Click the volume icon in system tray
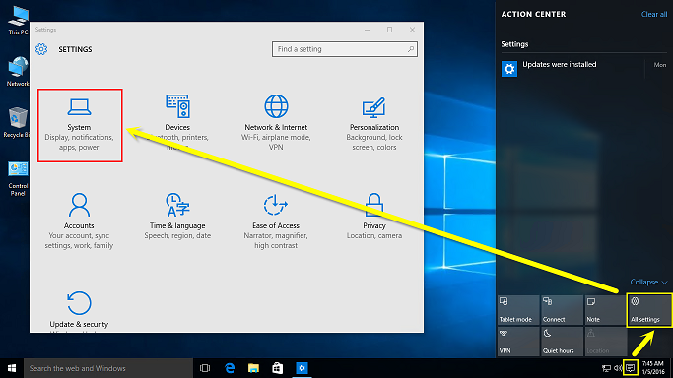 (618, 368)
